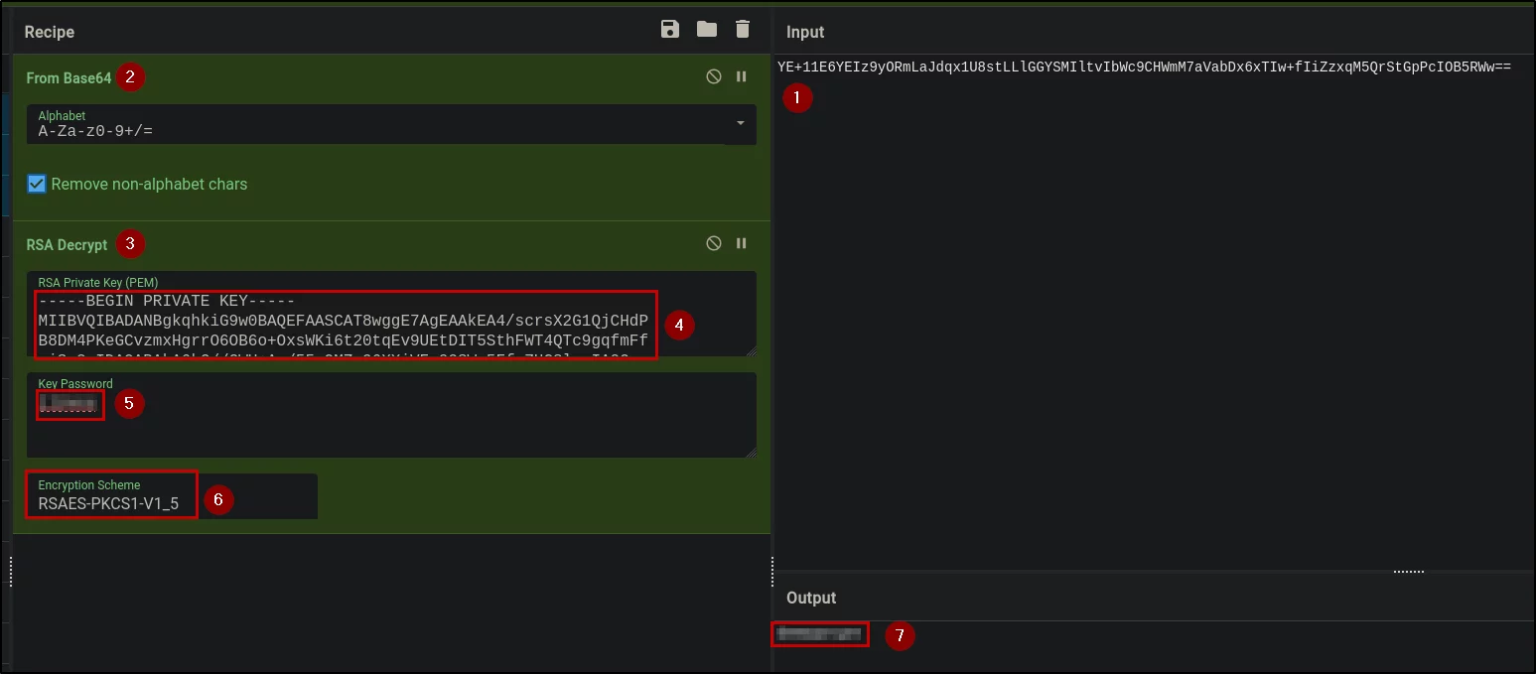Click the Input panel heading
This screenshot has height=674, width=1536.
(x=805, y=32)
